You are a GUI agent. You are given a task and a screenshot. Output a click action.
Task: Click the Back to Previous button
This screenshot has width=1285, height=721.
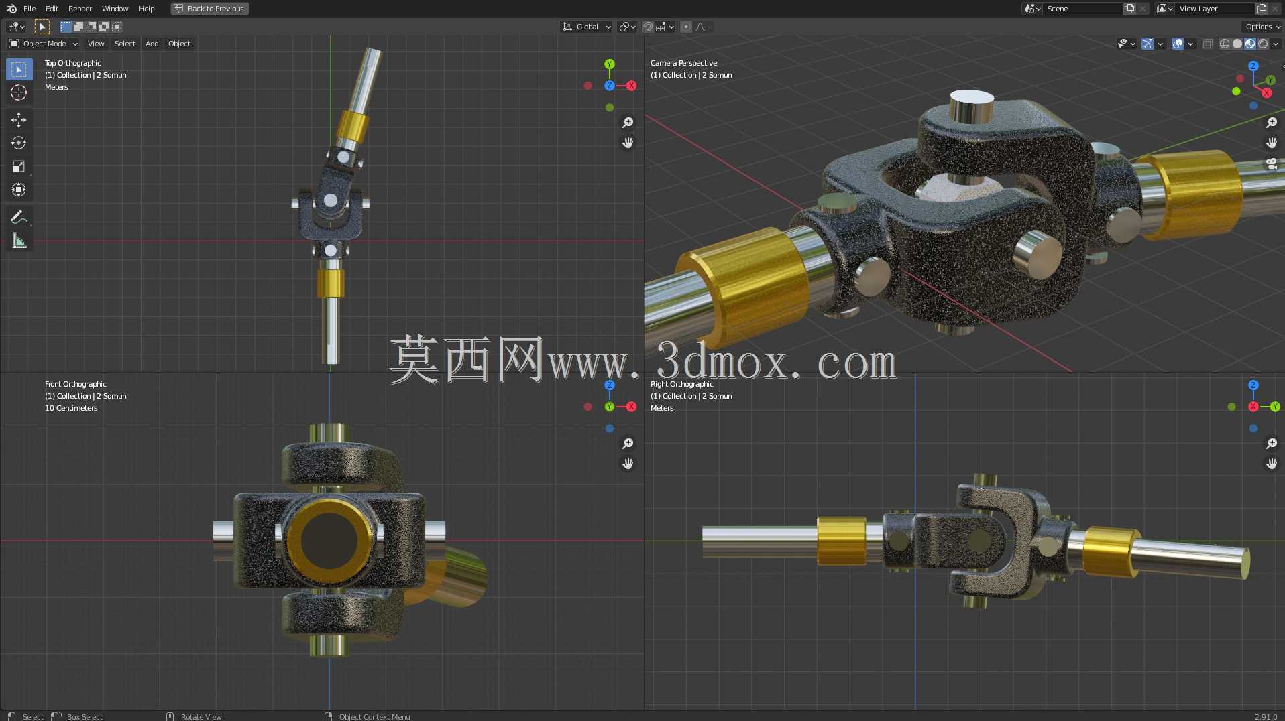coord(209,9)
